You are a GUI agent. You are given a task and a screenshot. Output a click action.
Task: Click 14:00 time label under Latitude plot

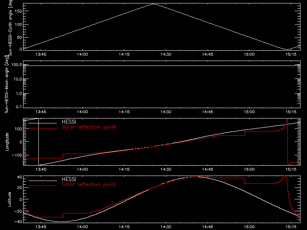pyautogui.click(x=83, y=227)
